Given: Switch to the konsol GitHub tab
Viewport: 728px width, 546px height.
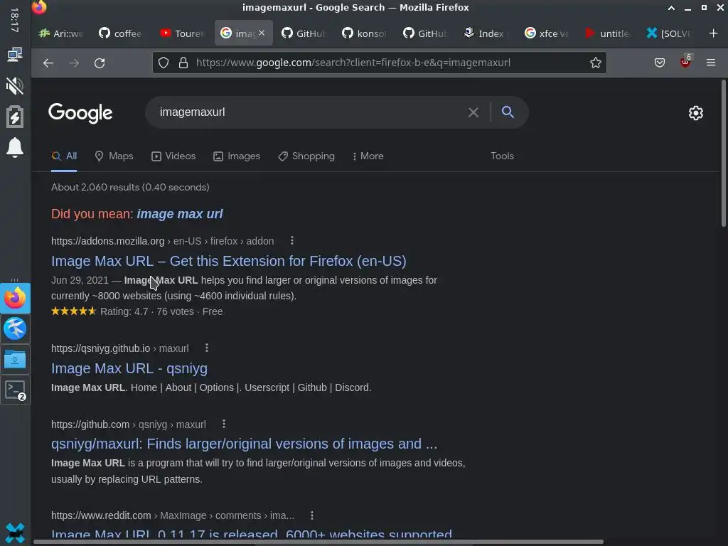Looking at the screenshot, I should 364,33.
